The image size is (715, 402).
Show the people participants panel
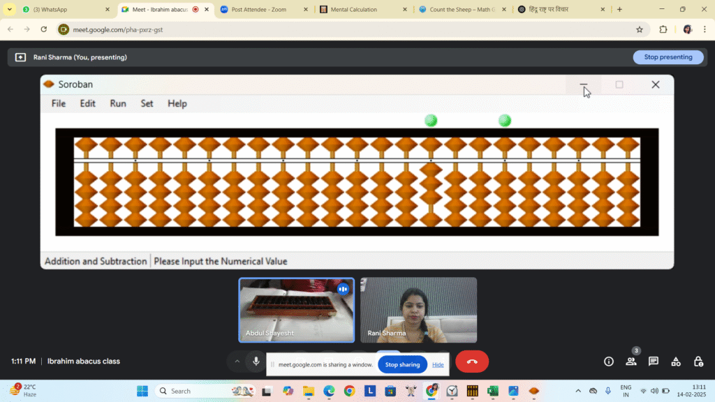(631, 362)
